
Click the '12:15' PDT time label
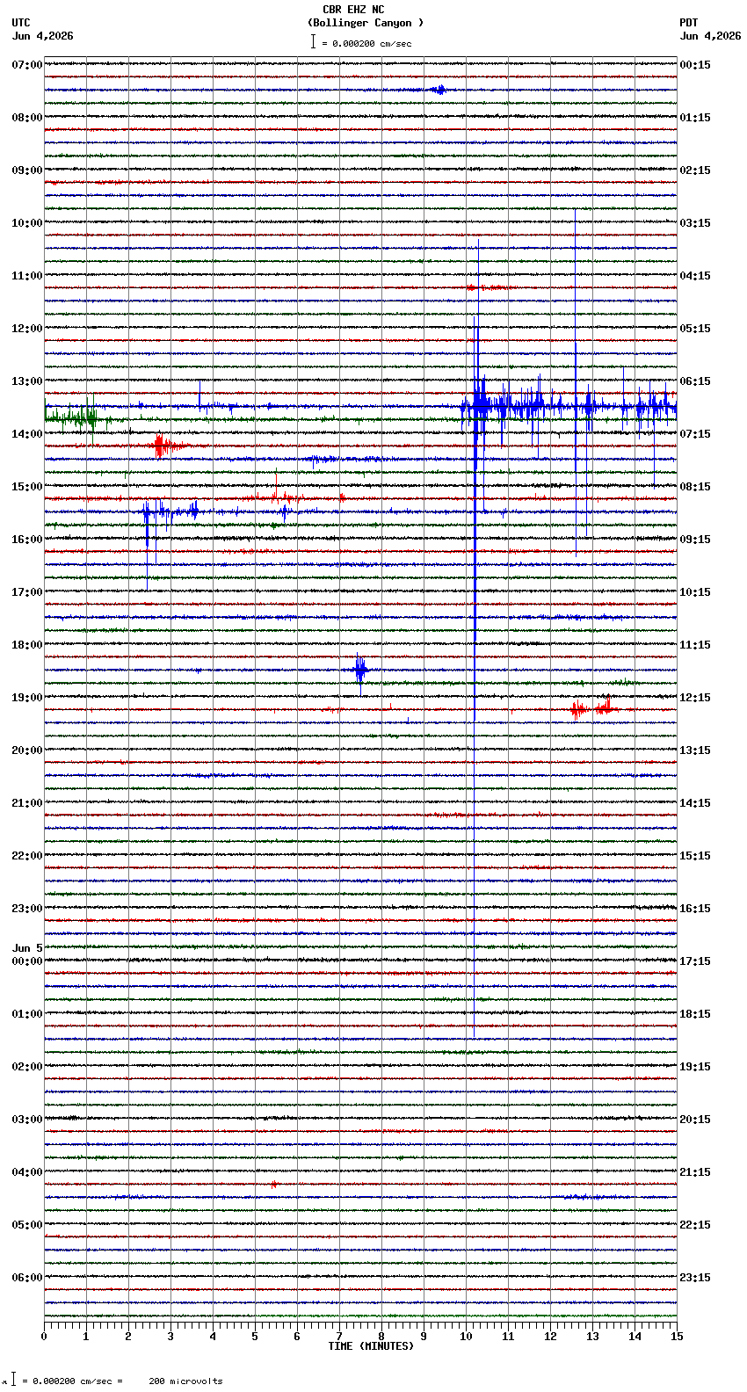tap(695, 698)
